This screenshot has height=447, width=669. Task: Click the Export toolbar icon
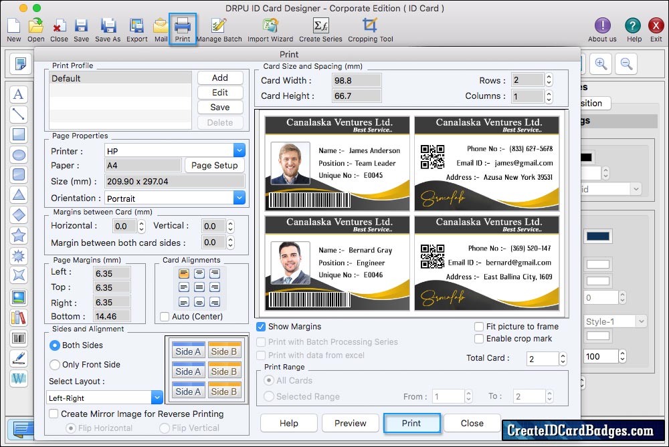point(136,29)
